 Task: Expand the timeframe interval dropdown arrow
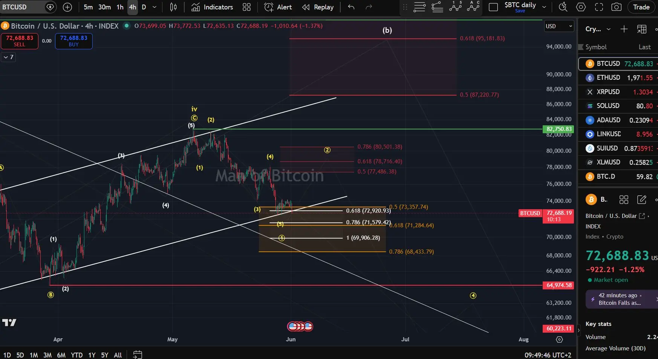pyautogui.click(x=155, y=7)
